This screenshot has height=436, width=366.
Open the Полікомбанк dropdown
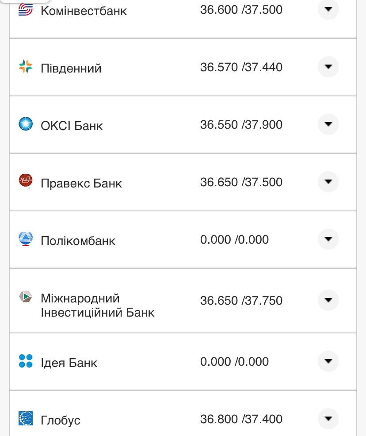point(328,239)
